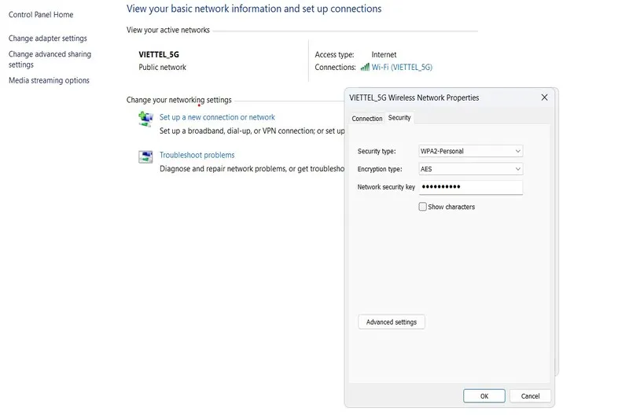Enable the Show characters checkbox
The image size is (629, 419).
[423, 207]
